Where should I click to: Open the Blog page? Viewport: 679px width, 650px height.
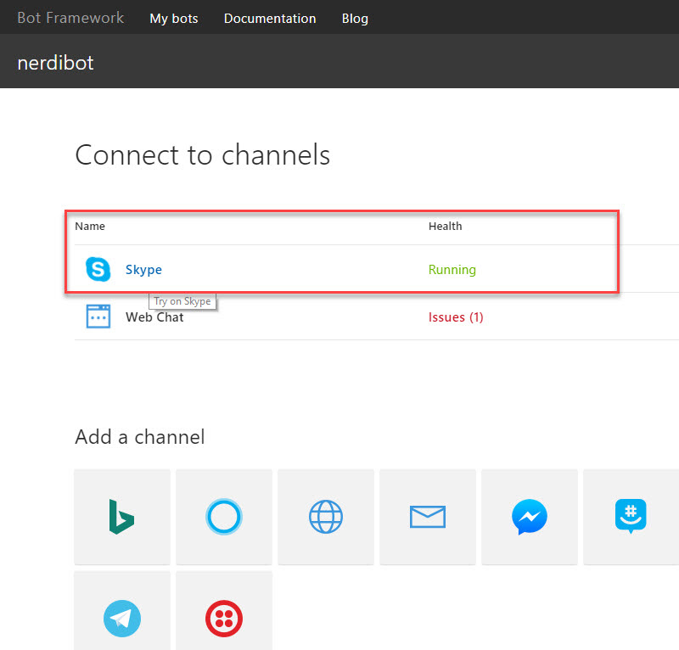[x=355, y=19]
